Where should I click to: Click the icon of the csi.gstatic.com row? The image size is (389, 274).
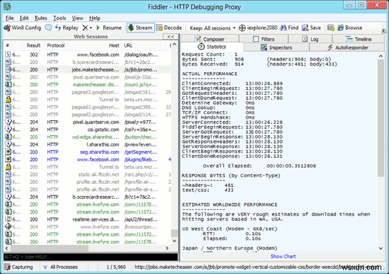coord(8,129)
